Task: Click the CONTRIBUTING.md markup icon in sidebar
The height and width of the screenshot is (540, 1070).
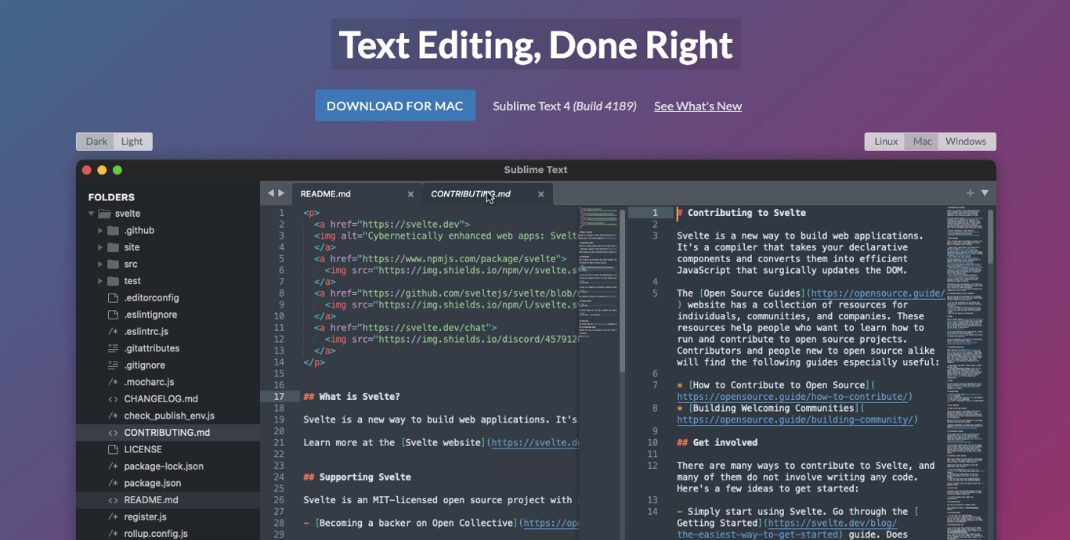Action: 113,433
